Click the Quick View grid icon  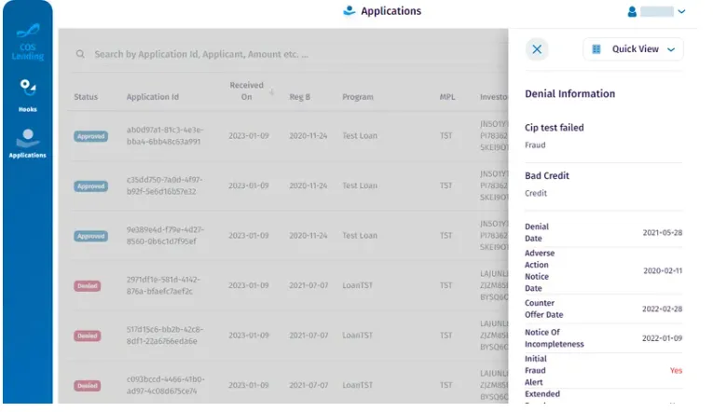tap(596, 49)
